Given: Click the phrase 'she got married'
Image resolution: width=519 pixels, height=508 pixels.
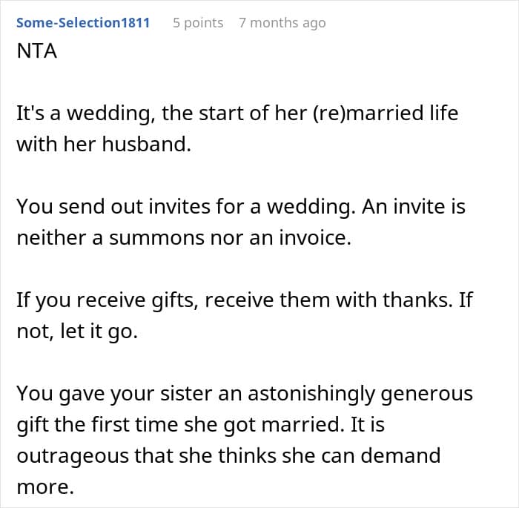Looking at the screenshot, I should [262, 425].
